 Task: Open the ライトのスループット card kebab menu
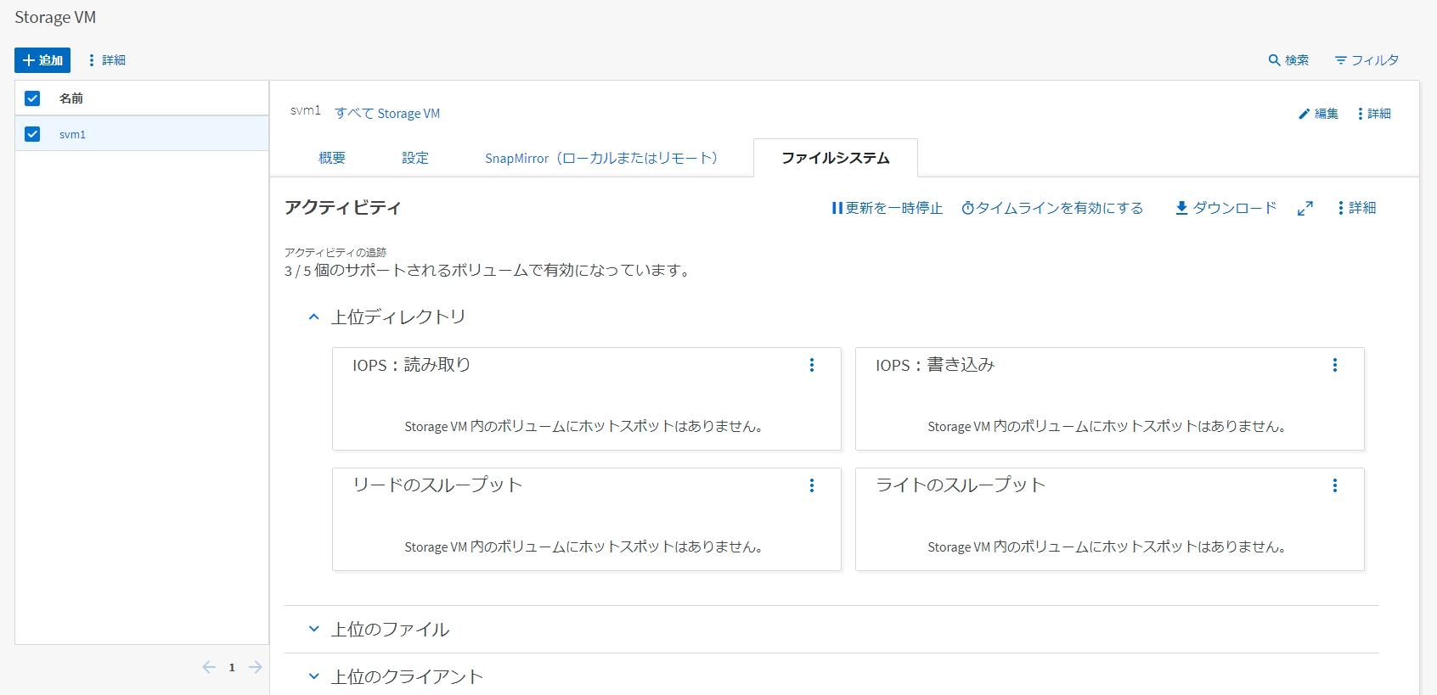pos(1335,485)
